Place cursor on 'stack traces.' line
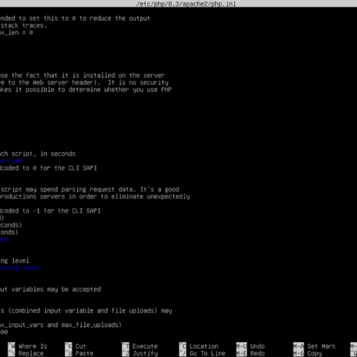The image size is (357, 357). 23,26
